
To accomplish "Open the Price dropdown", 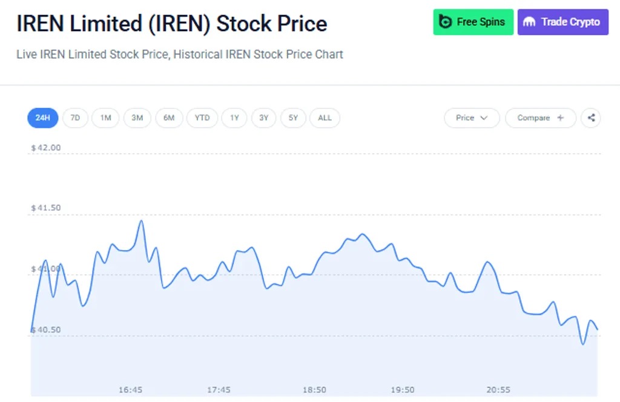I will click(472, 118).
